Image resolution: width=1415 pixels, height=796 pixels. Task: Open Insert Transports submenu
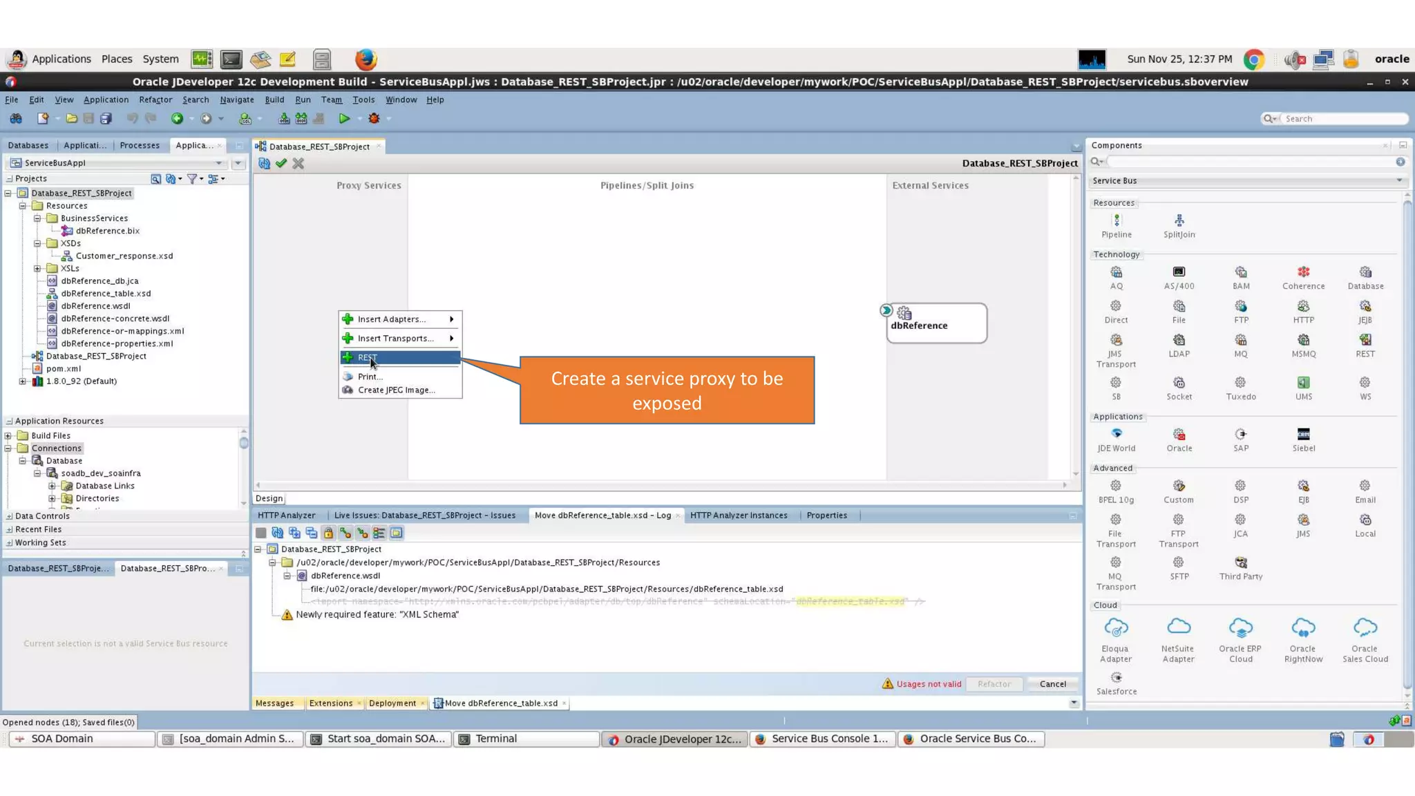[400, 339]
